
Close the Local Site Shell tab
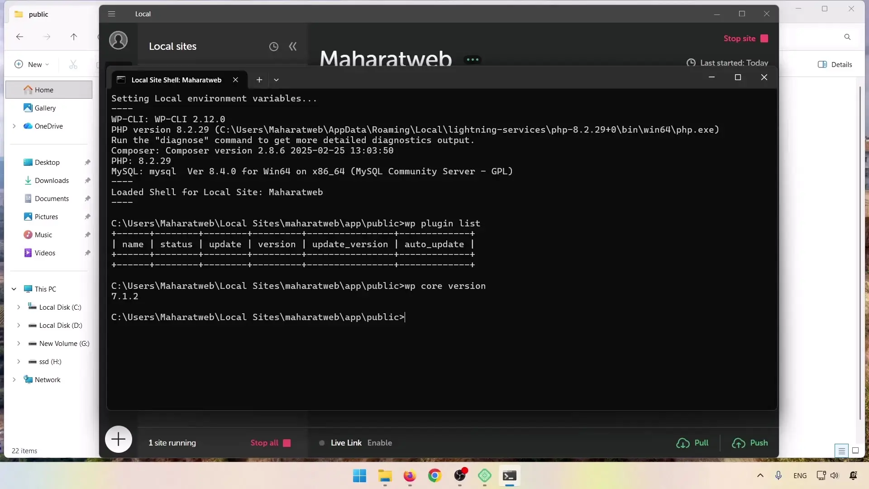235,80
